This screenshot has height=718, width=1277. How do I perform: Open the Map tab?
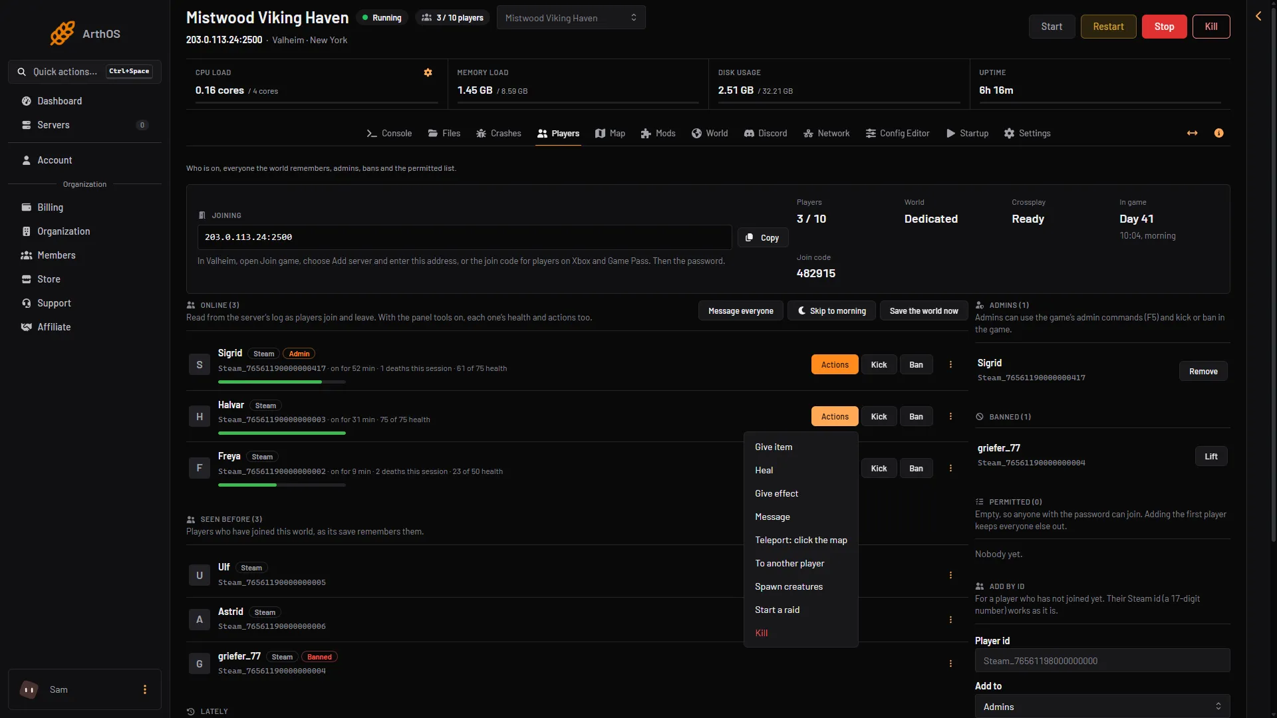610,134
